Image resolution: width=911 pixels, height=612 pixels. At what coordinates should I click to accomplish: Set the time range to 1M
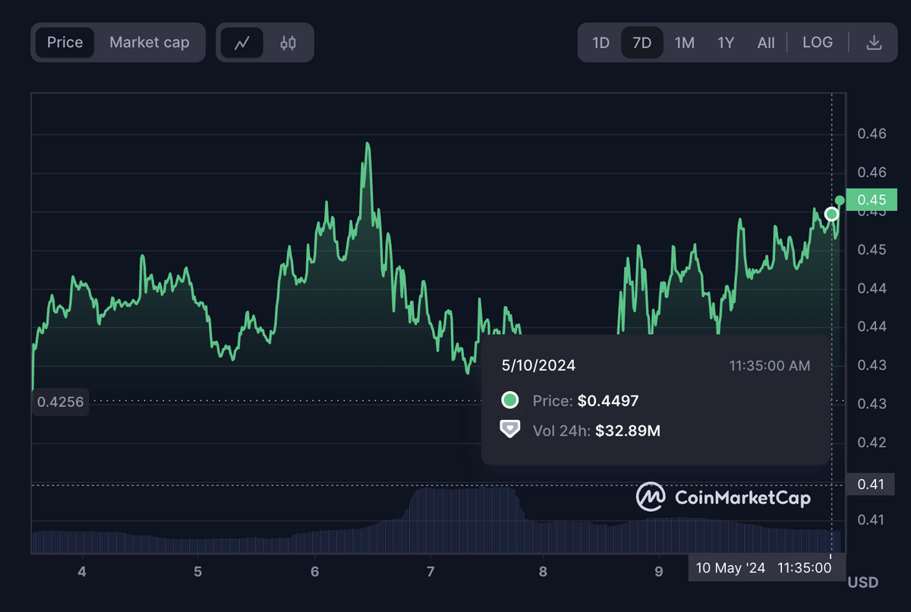[x=685, y=43]
